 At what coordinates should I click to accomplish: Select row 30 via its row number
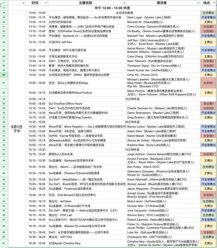click(x=4, y=75)
